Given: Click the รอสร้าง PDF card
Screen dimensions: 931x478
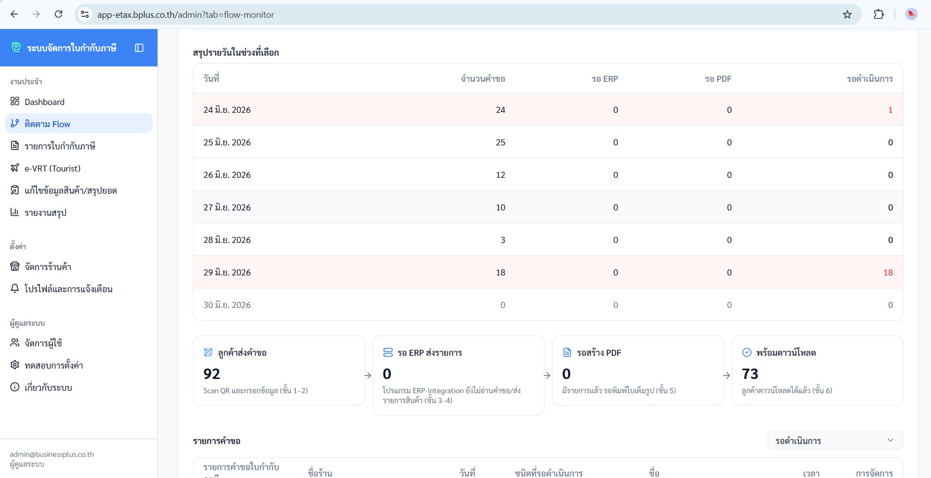Looking at the screenshot, I should [x=638, y=371].
